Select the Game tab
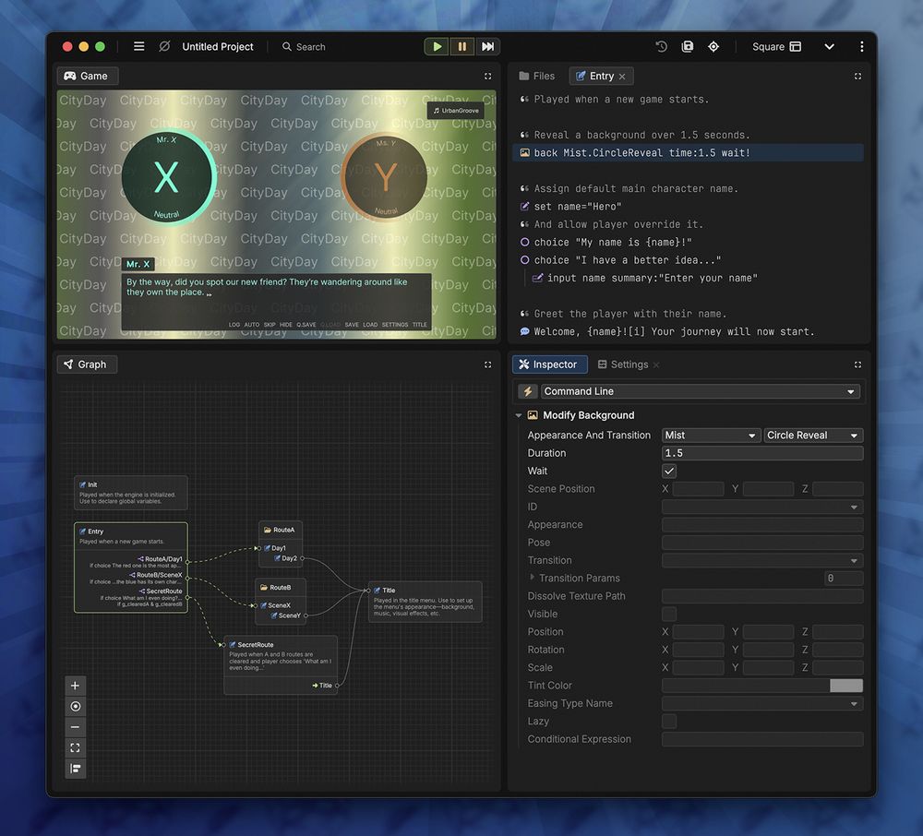Image resolution: width=923 pixels, height=836 pixels. click(x=87, y=76)
